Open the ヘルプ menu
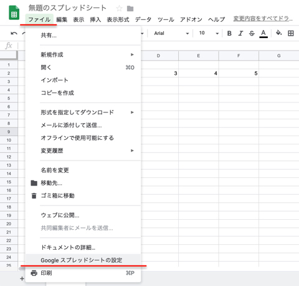This screenshot has height=286, width=299. (217, 19)
